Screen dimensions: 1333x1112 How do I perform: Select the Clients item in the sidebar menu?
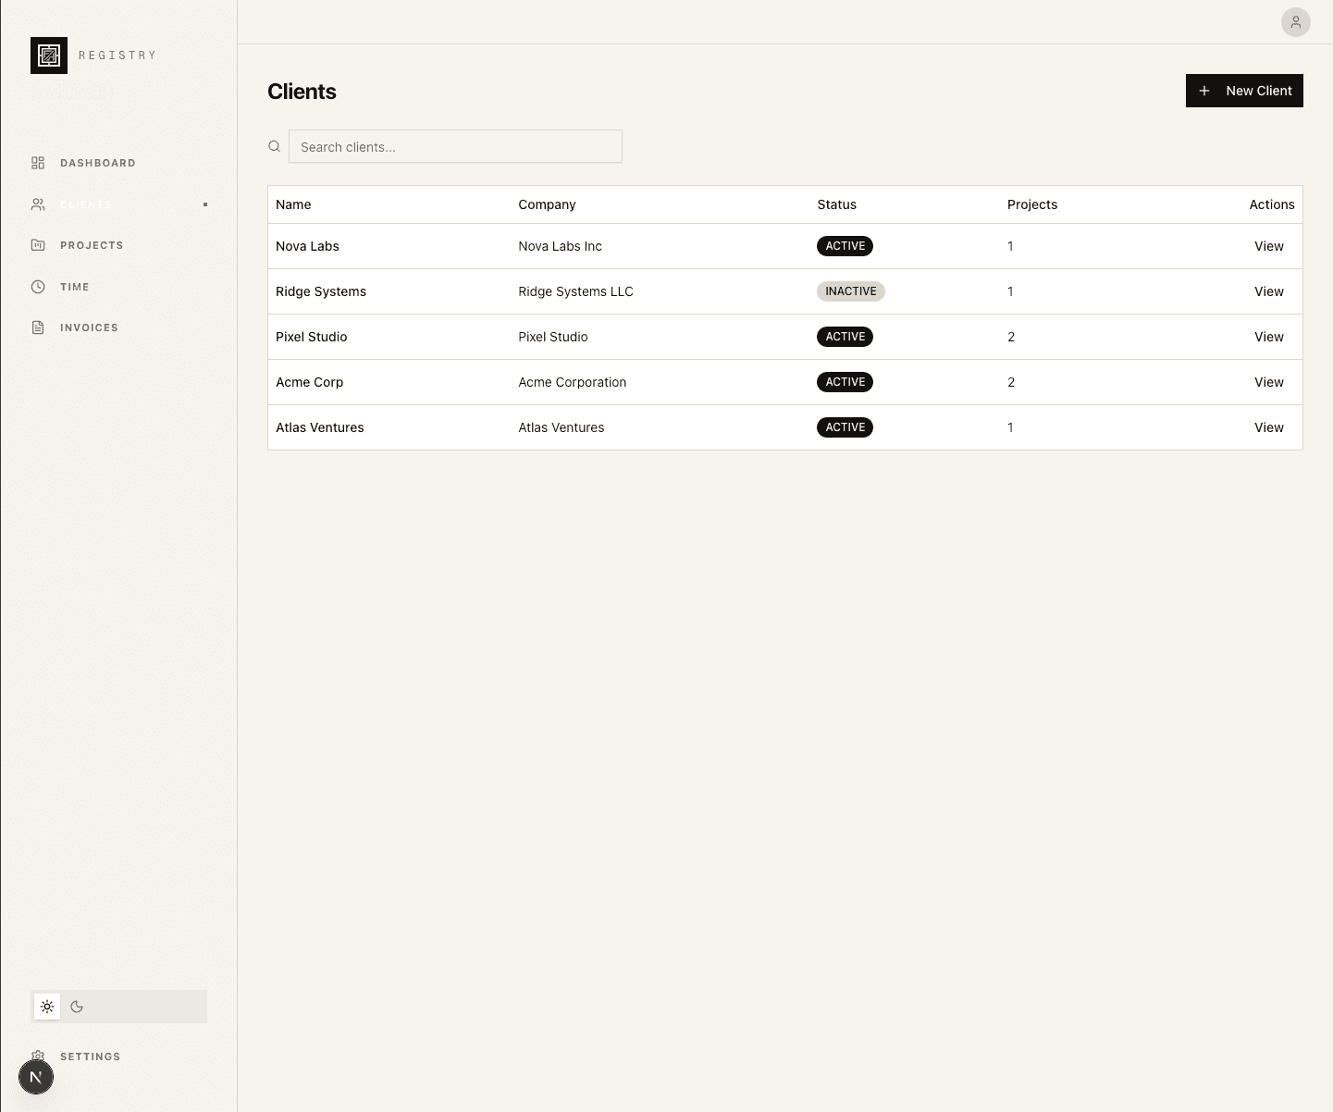(86, 204)
